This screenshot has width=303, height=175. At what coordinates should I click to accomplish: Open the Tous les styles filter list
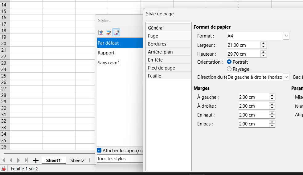click(120, 159)
